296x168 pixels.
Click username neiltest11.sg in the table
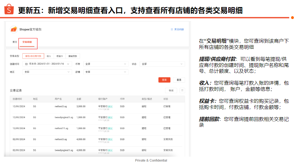(x=61, y=128)
